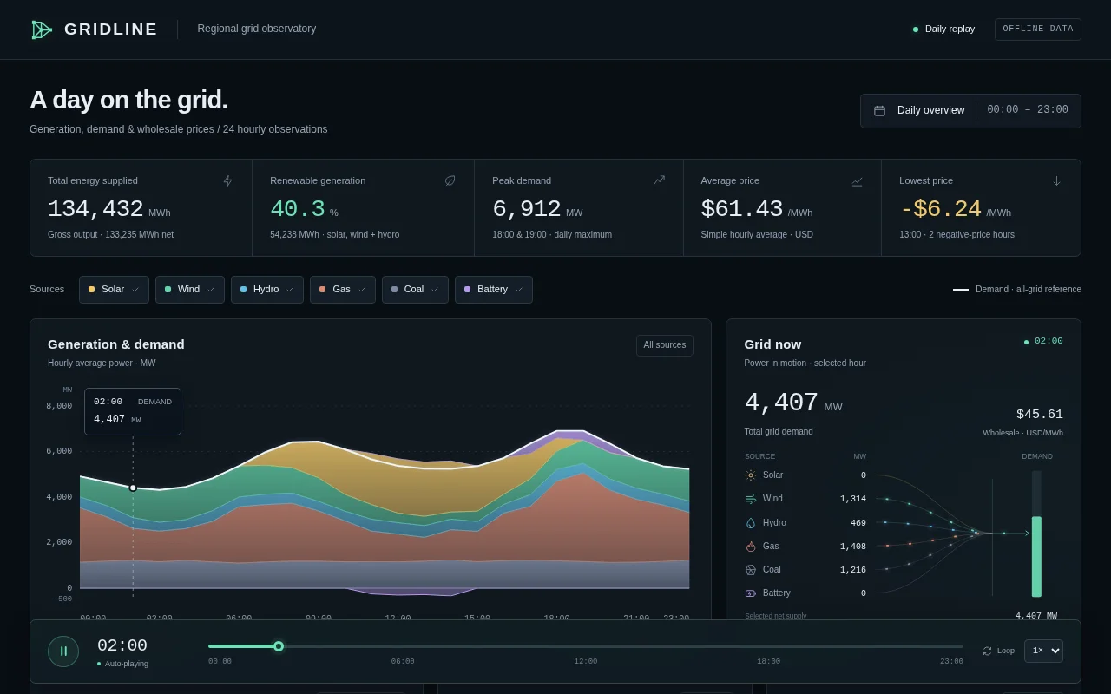The width and height of the screenshot is (1111, 694).
Task: Open the 1× playback speed dropdown
Action: (1043, 651)
